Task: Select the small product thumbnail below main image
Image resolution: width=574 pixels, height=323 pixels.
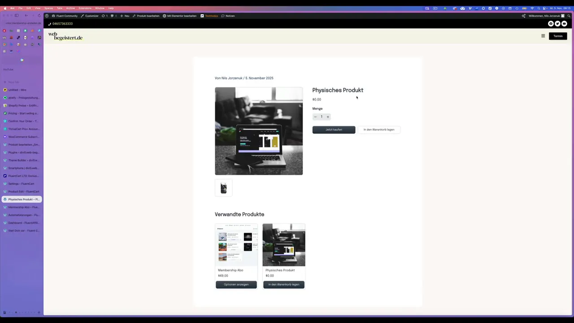Action: click(223, 188)
